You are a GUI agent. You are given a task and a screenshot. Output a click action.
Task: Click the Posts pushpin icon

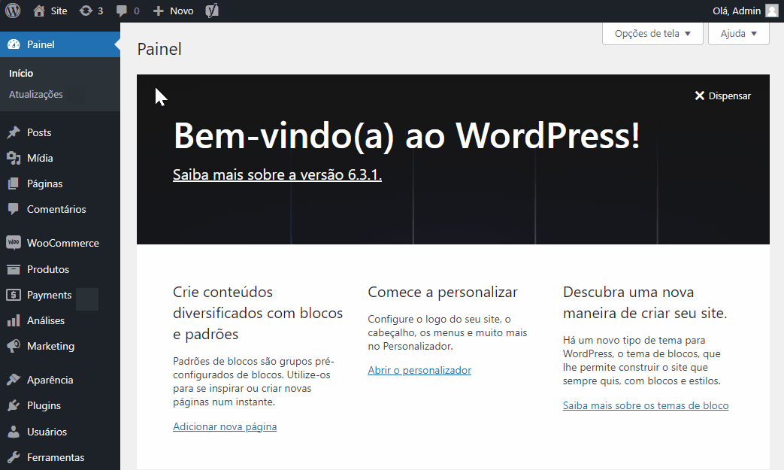click(x=14, y=132)
